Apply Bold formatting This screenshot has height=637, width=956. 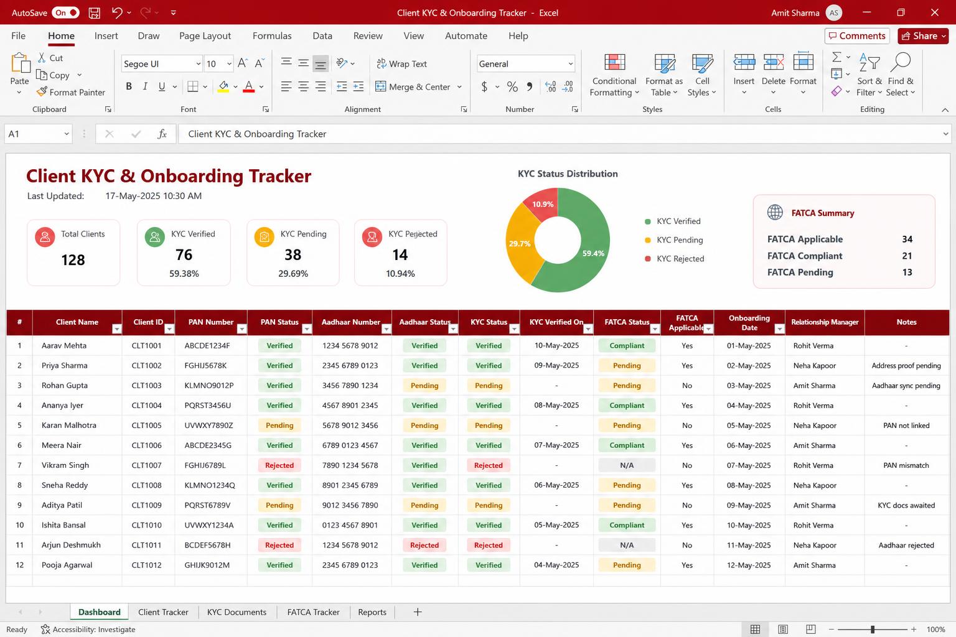point(129,86)
